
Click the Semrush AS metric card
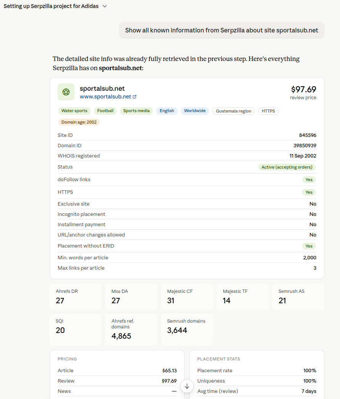(298, 297)
